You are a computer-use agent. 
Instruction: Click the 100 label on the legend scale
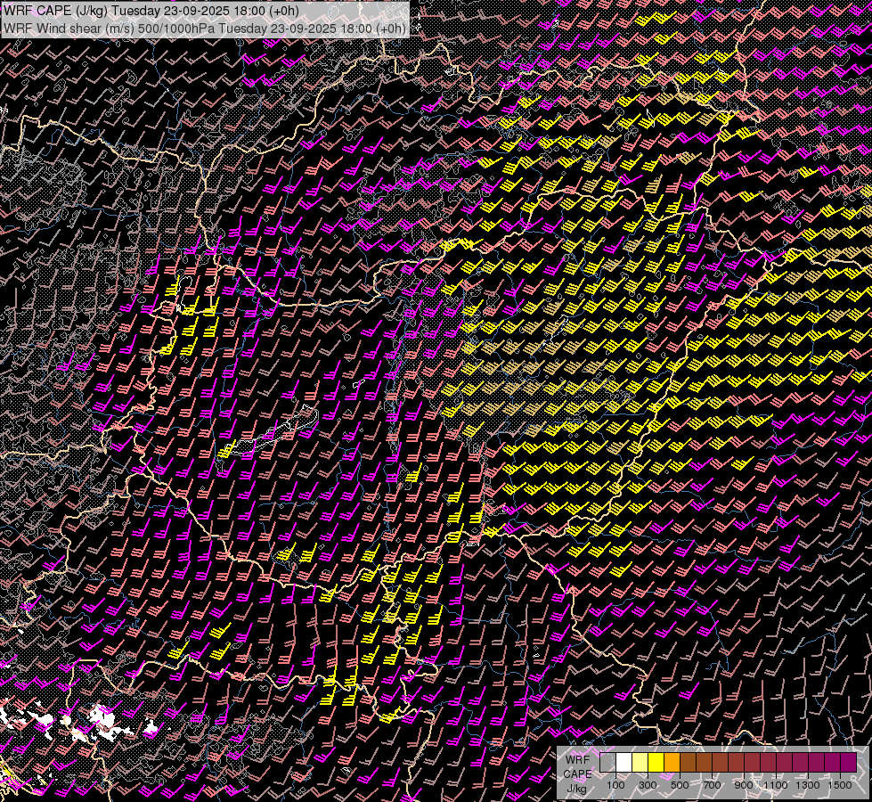(615, 785)
